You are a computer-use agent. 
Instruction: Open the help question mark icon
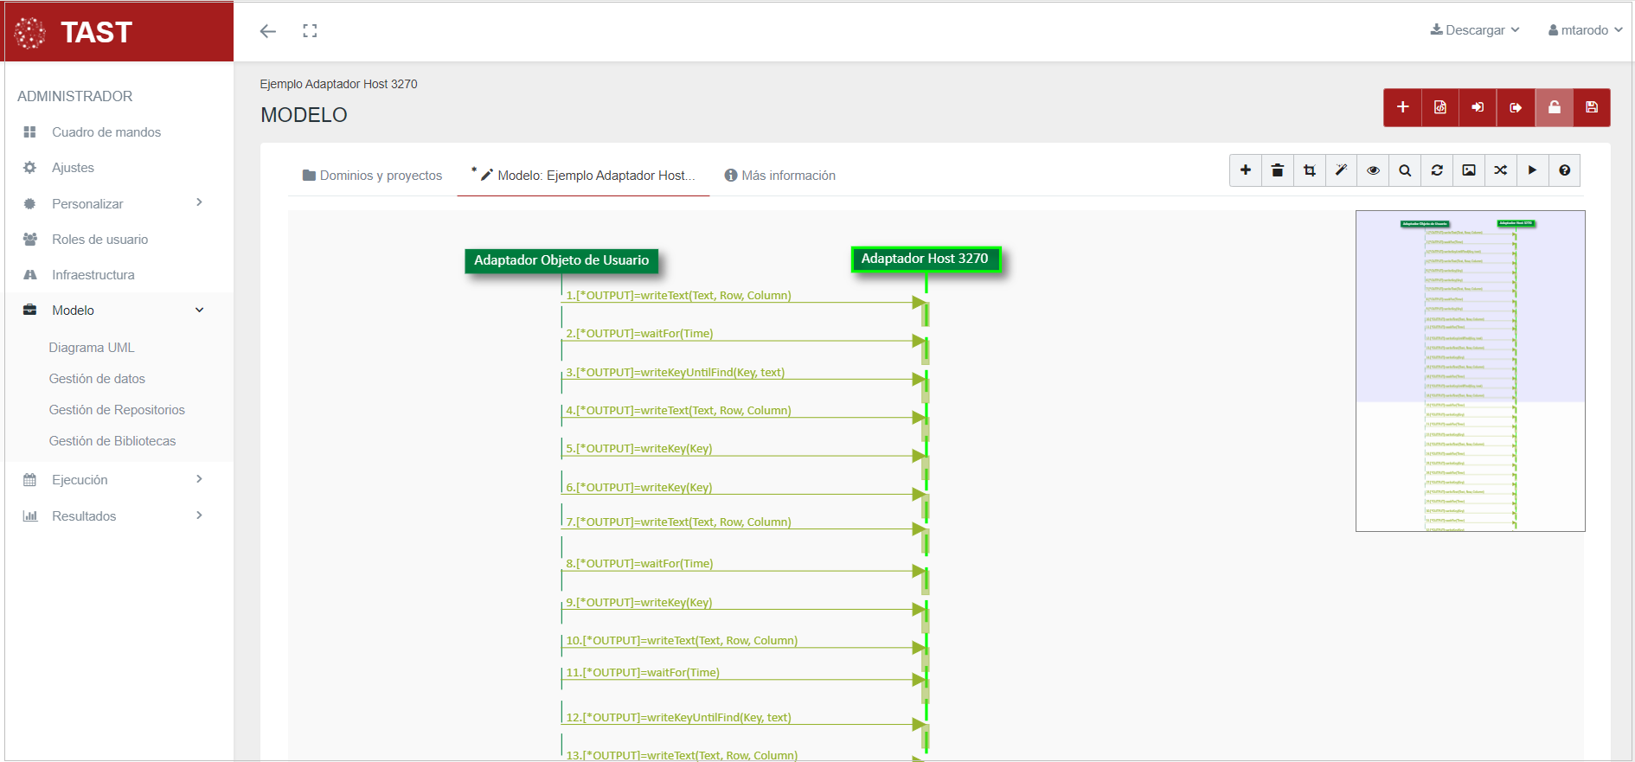[1564, 170]
